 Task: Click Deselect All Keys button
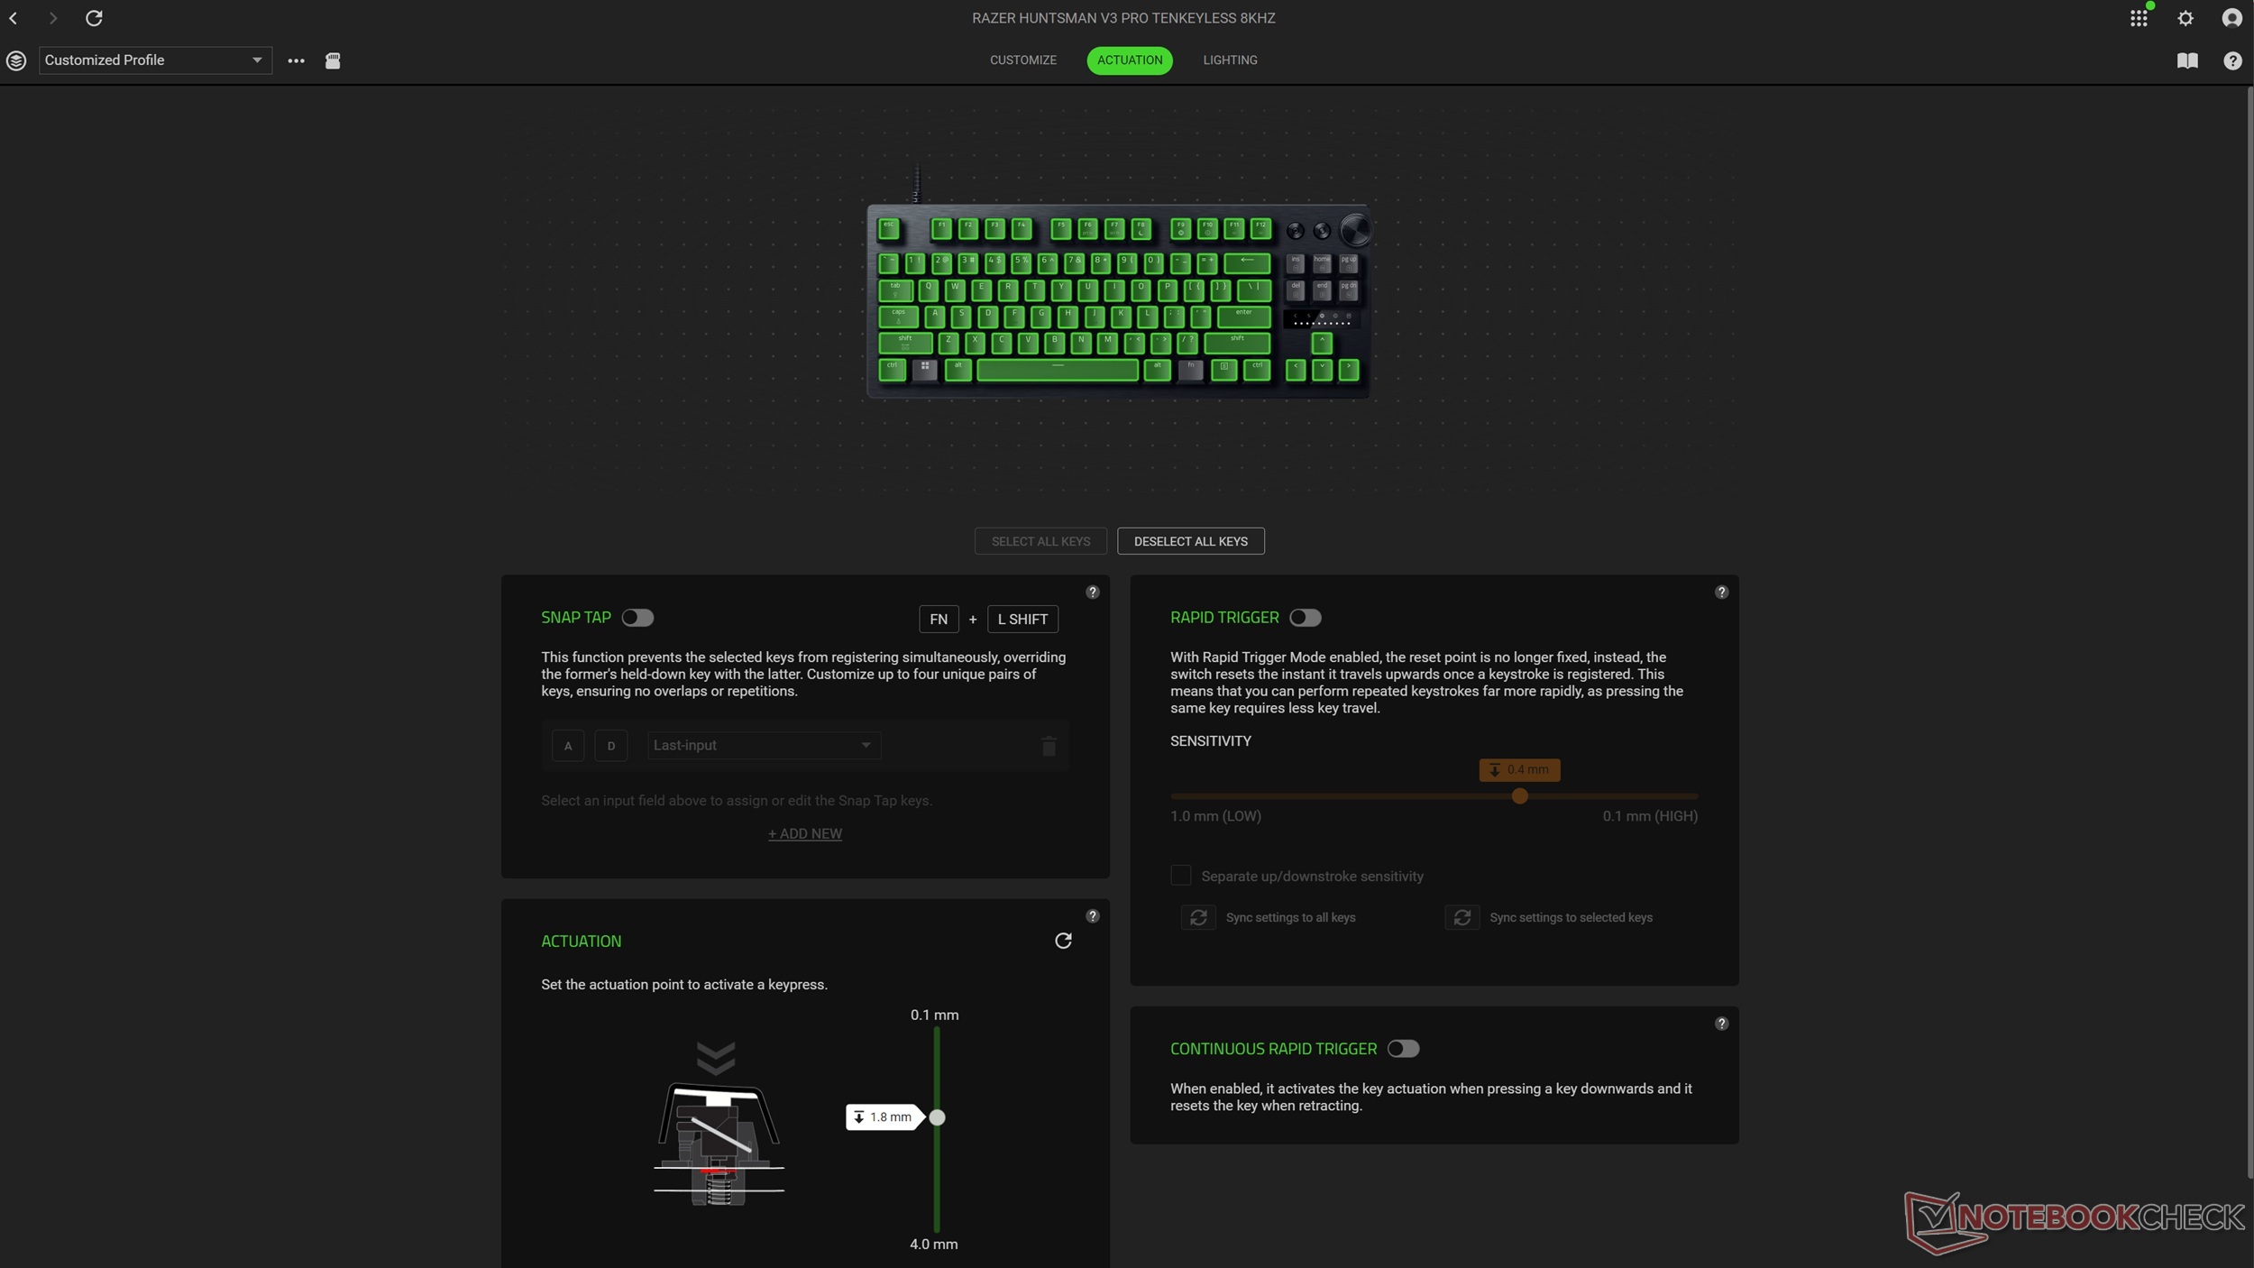tap(1190, 541)
